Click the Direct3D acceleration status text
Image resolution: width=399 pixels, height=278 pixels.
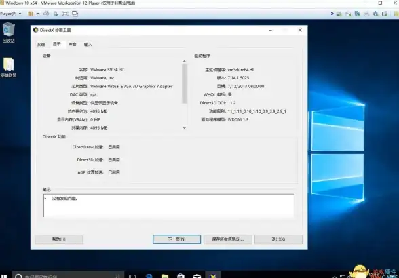tap(114, 160)
